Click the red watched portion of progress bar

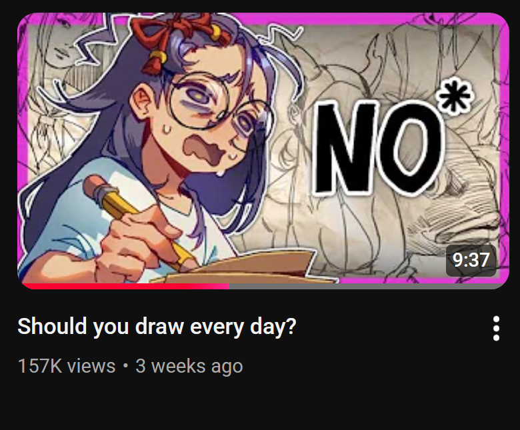[x=125, y=287]
